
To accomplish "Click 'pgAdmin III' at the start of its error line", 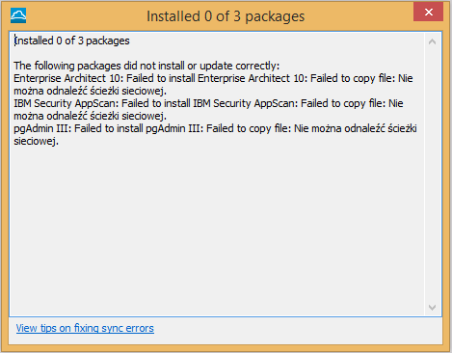I will pos(40,128).
